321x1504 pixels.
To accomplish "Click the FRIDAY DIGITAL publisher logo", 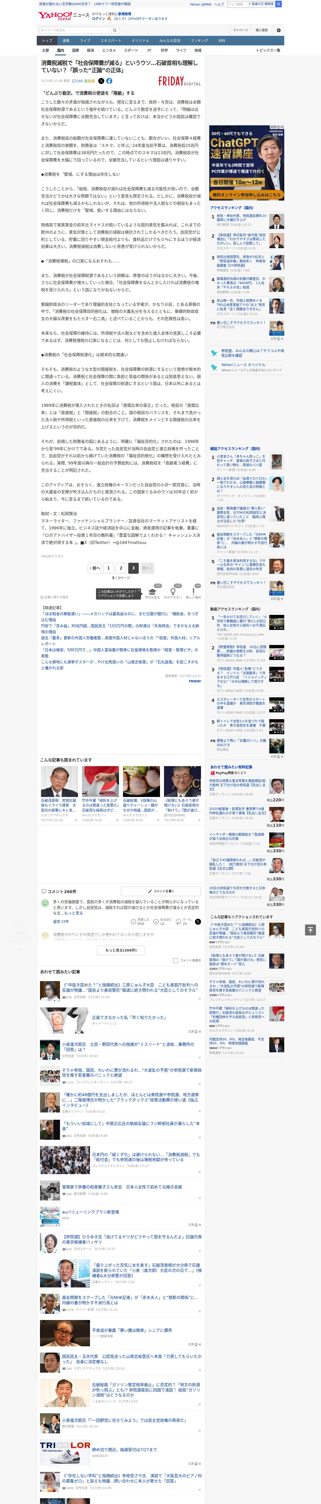I will 179,82.
